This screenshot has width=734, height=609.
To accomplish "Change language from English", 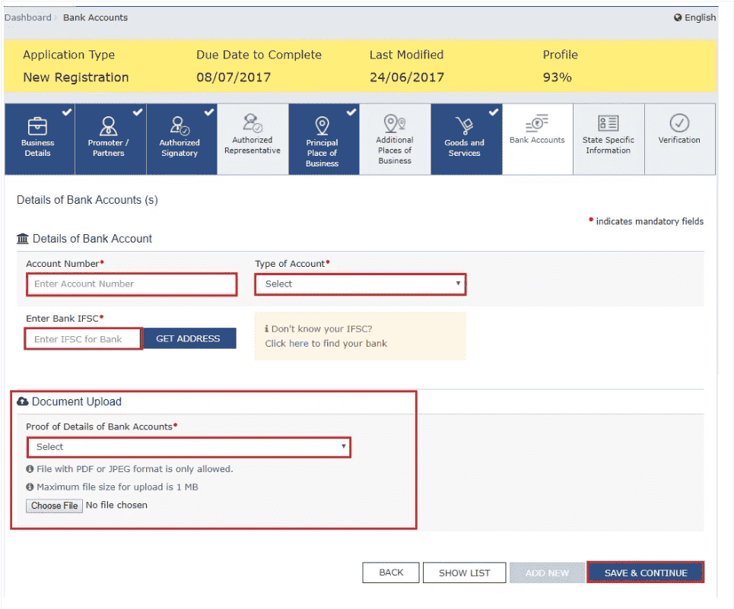I will tap(694, 17).
